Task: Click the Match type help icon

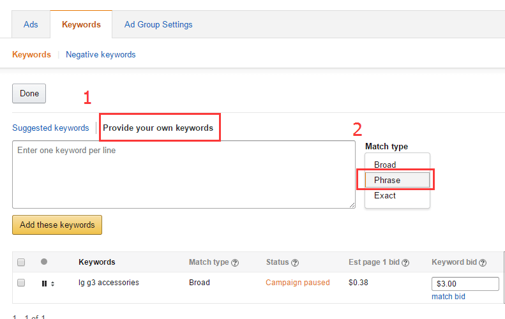Action: 236,262
